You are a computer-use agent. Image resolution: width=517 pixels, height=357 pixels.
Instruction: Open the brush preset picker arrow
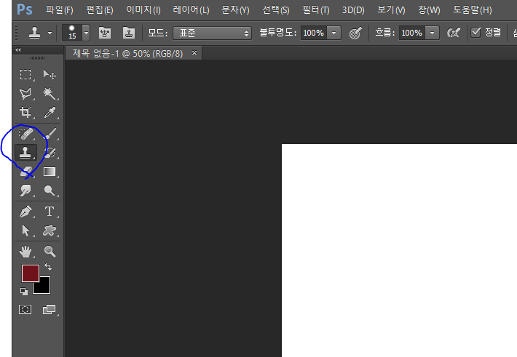(86, 33)
